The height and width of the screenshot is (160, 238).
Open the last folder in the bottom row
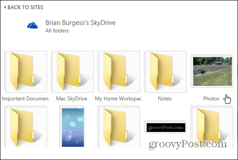212,127
